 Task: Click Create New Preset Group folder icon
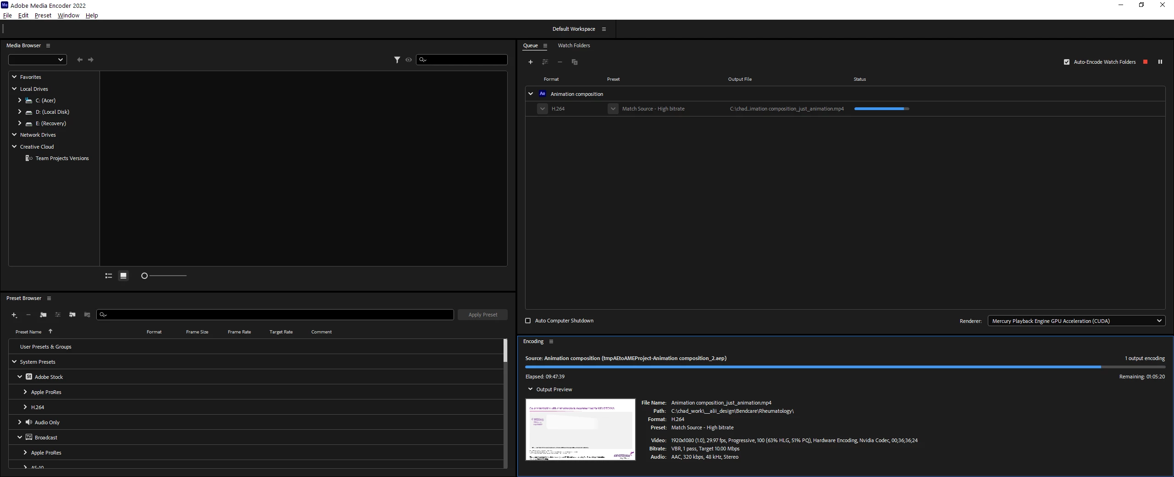[x=43, y=315]
